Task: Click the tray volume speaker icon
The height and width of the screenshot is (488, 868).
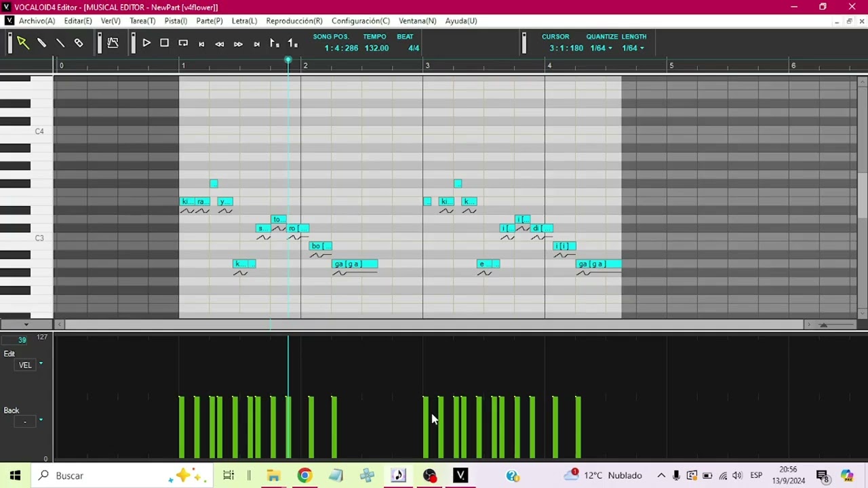Action: pyautogui.click(x=737, y=476)
